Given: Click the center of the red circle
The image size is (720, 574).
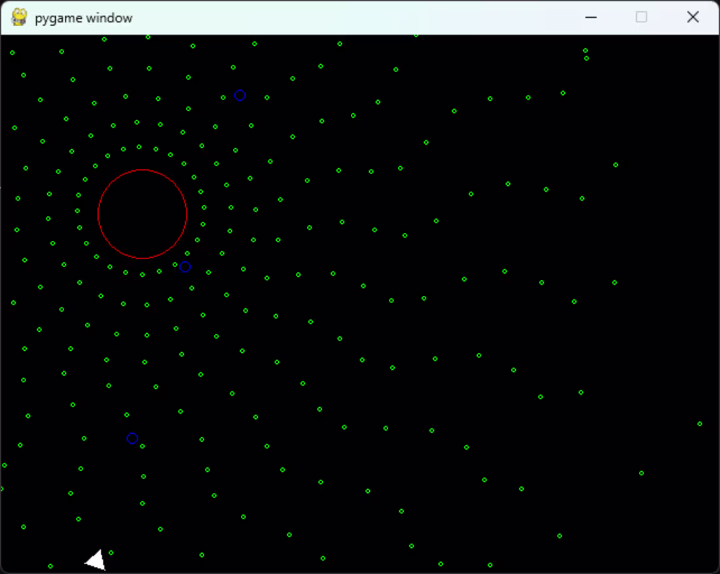Looking at the screenshot, I should tap(142, 214).
